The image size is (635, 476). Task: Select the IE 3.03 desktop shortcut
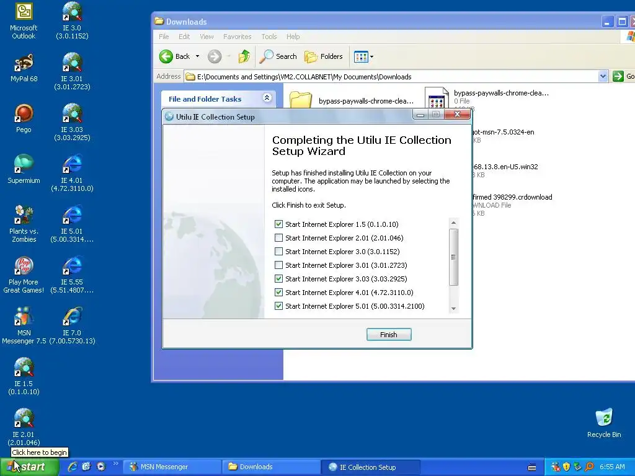click(72, 122)
